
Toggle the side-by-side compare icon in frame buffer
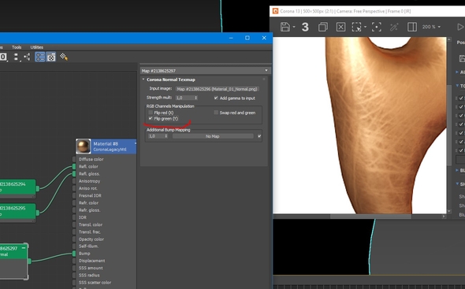pos(412,27)
